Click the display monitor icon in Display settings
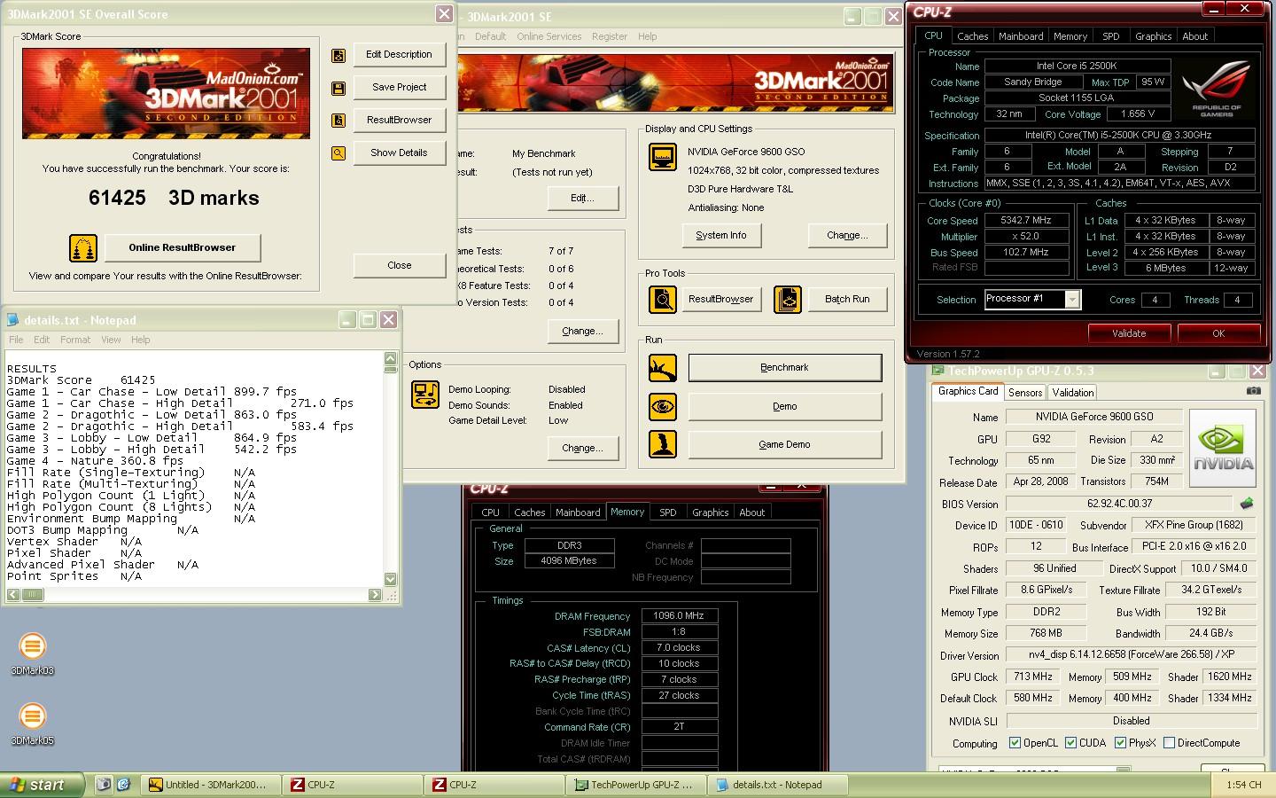The image size is (1276, 798). (662, 157)
